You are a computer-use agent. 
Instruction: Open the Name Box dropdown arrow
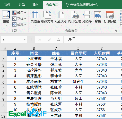coord(25,39)
